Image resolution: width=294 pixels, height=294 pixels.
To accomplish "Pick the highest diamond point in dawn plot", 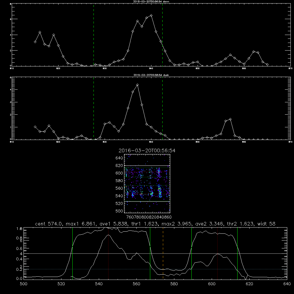I will (x=151, y=16).
